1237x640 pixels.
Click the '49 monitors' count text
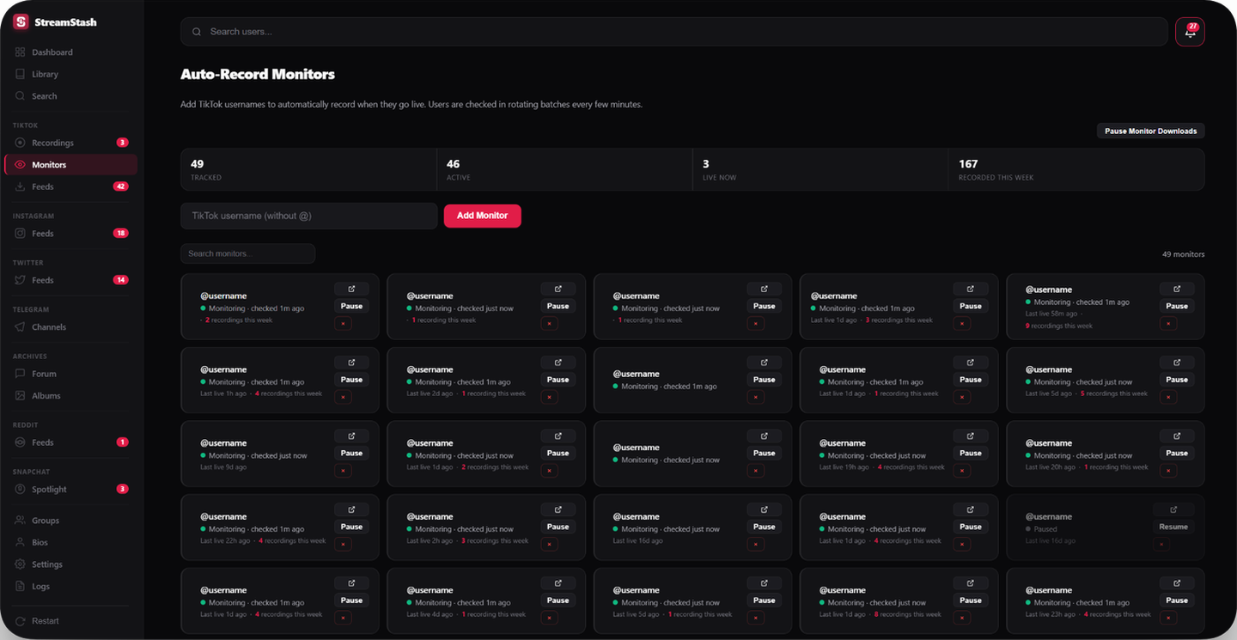point(1183,254)
